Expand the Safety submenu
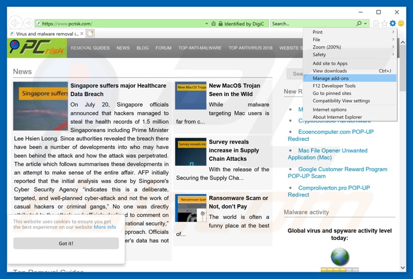The image size is (413, 279). [350, 54]
